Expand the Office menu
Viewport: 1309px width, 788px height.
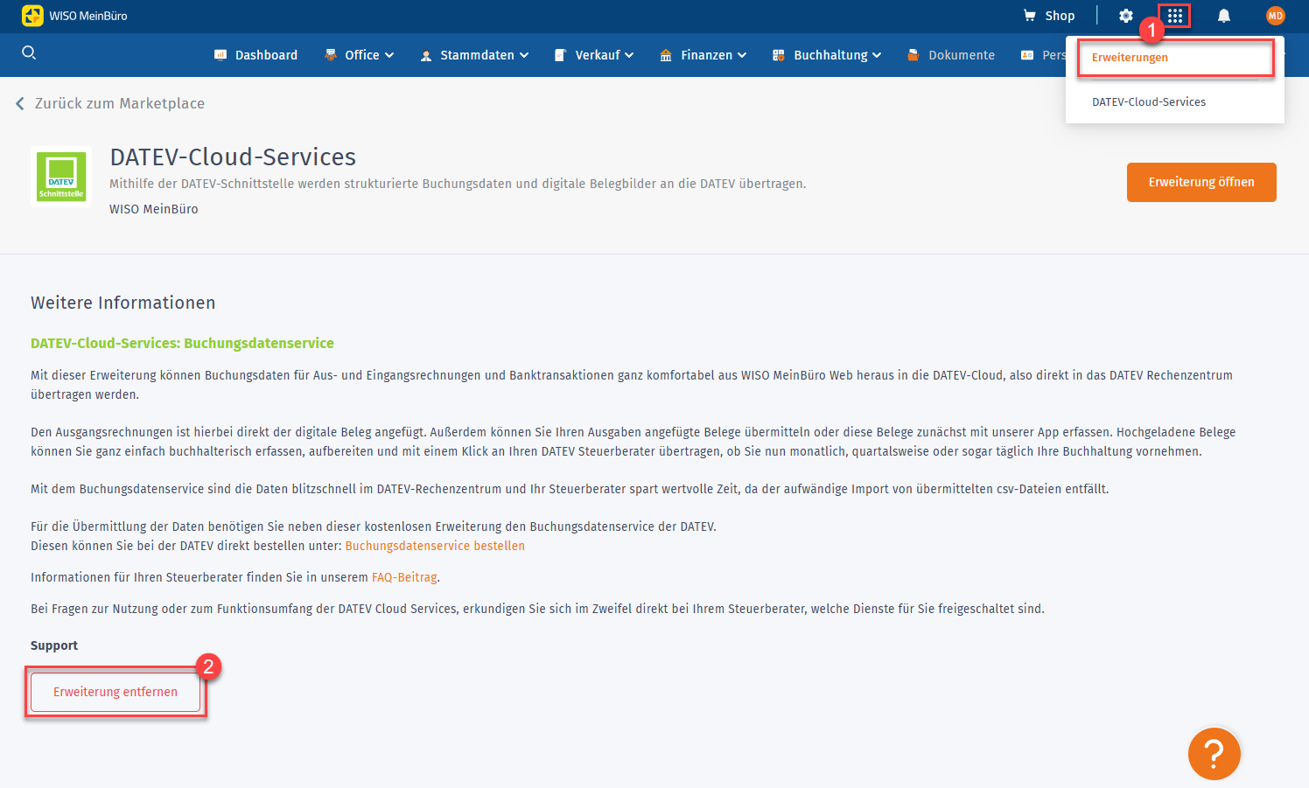(x=359, y=55)
